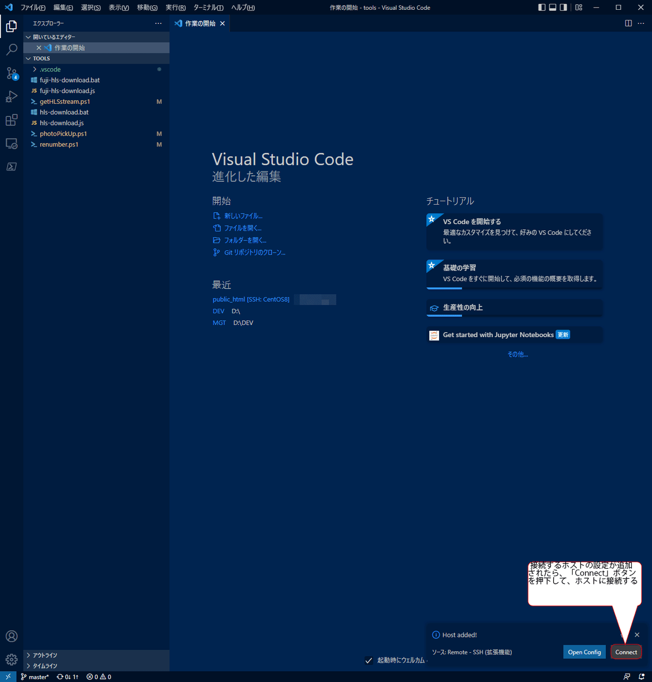
Task: Open hls-download.bat file
Action: 96,112
